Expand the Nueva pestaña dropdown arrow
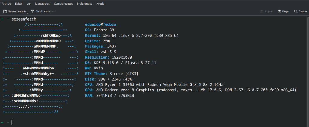The image size is (309, 127). tap(27, 12)
